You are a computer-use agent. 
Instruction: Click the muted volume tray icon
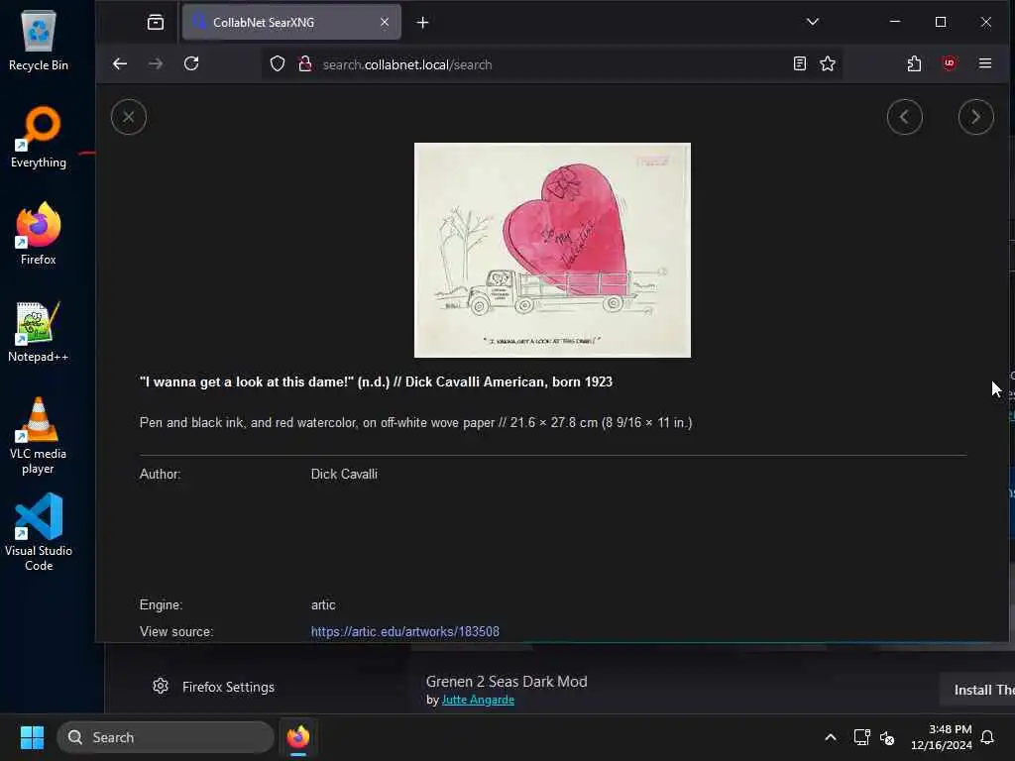click(x=887, y=737)
